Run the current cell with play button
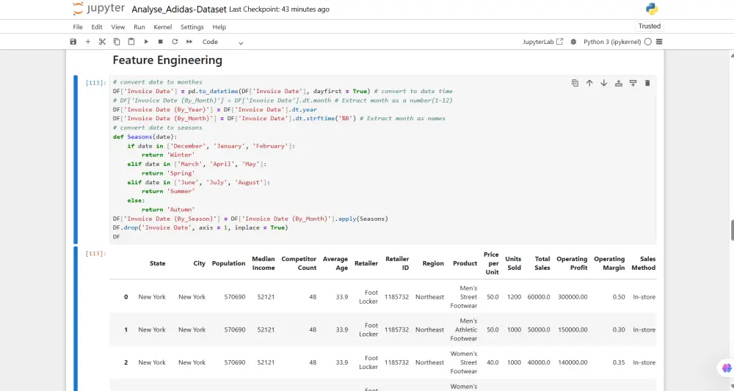This screenshot has width=734, height=391. 146,42
